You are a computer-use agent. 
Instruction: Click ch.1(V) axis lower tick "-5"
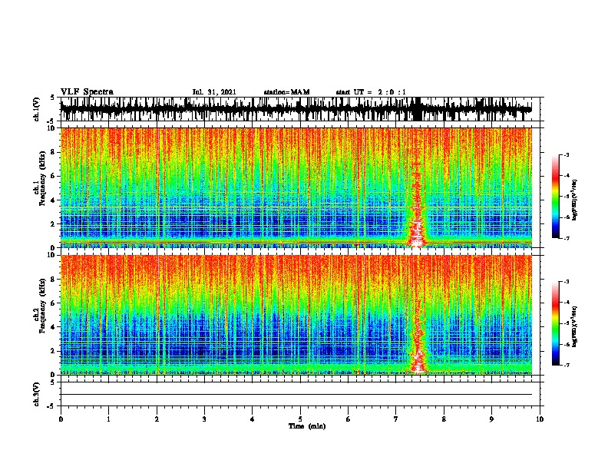pos(52,121)
